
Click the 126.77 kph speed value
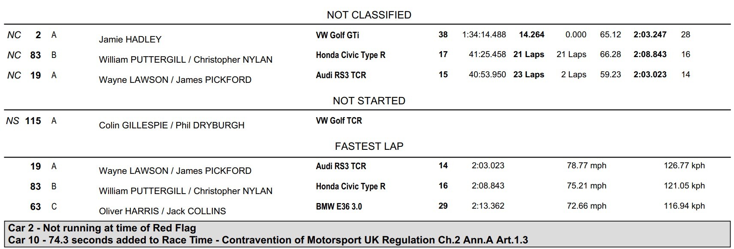point(684,166)
